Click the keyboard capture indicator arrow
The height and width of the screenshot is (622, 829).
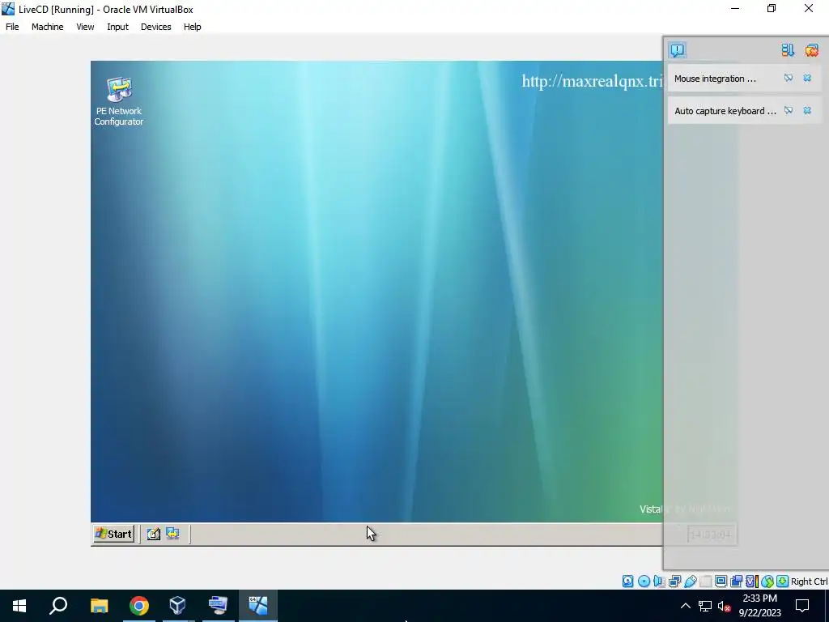tap(783, 582)
